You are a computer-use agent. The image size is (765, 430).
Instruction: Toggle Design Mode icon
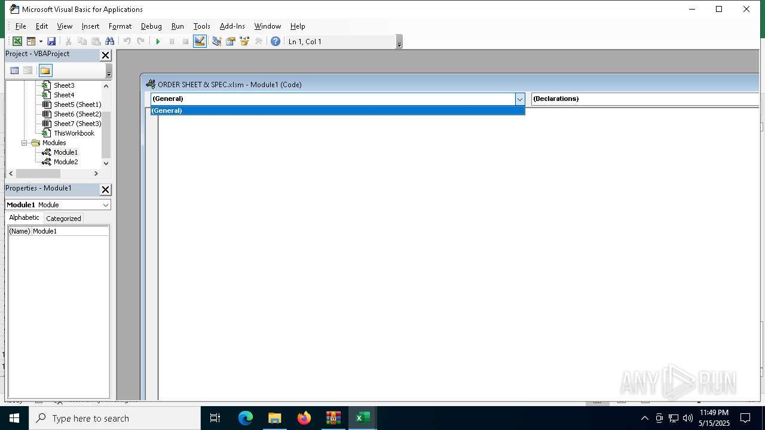(x=200, y=41)
